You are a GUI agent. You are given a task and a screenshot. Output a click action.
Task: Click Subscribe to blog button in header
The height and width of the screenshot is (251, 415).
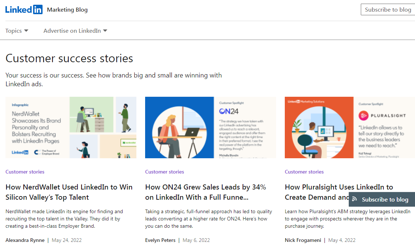pos(388,10)
